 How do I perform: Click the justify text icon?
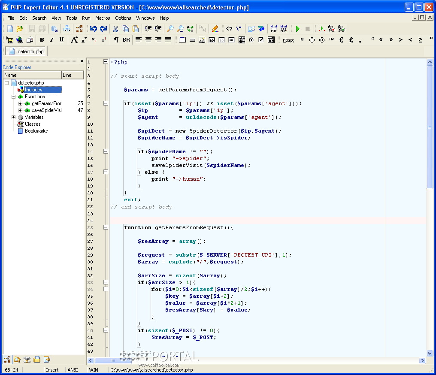pos(168,40)
